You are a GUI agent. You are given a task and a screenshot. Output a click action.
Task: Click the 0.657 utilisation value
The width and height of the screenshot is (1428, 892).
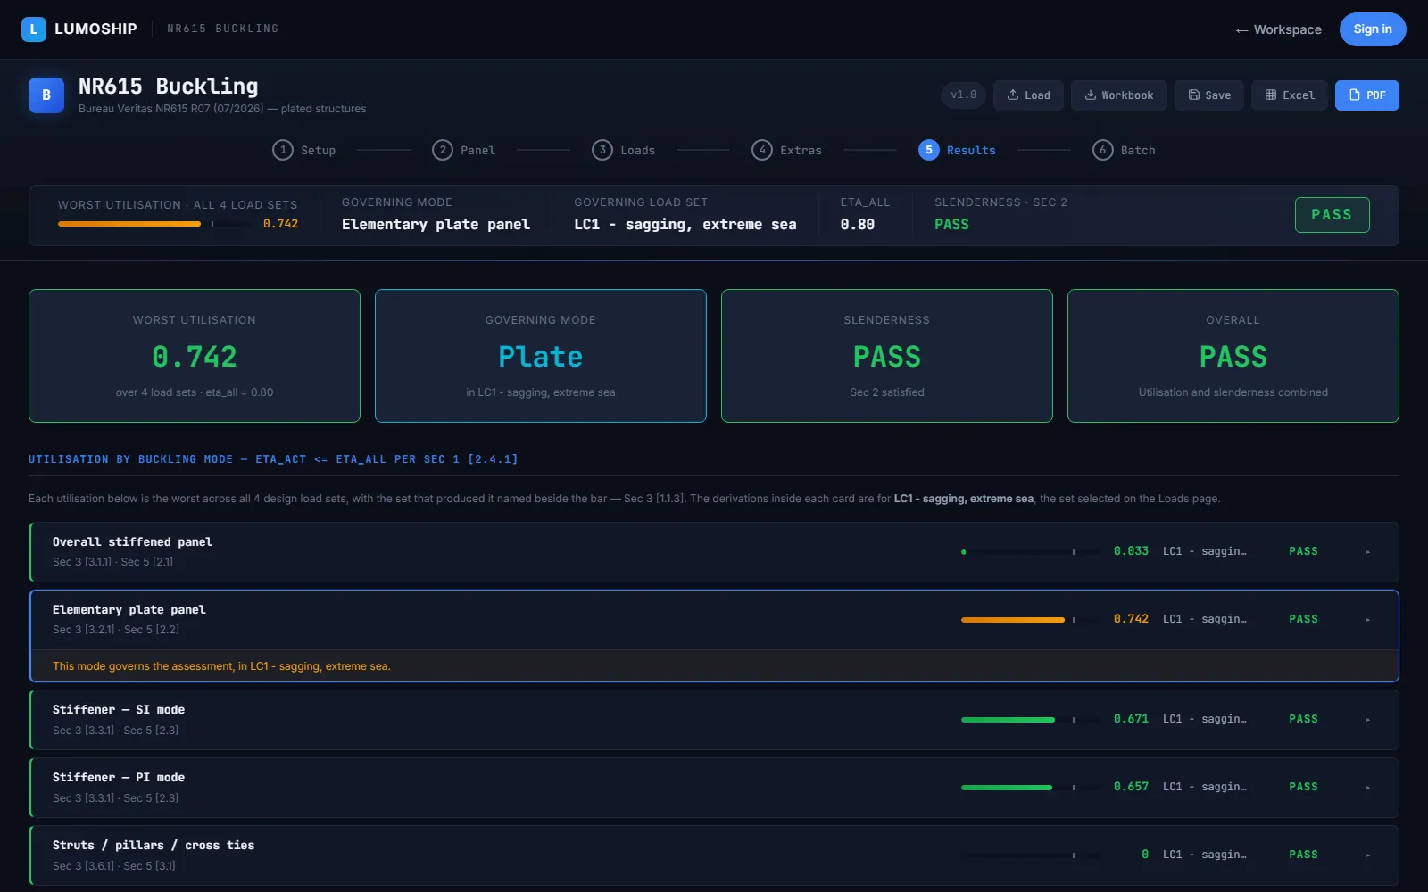pyautogui.click(x=1131, y=787)
